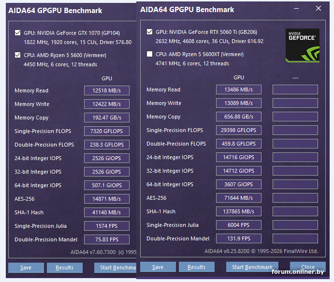This screenshot has height=282, width=334.
Task: Click GPU column header in right window
Action: [x=239, y=77]
